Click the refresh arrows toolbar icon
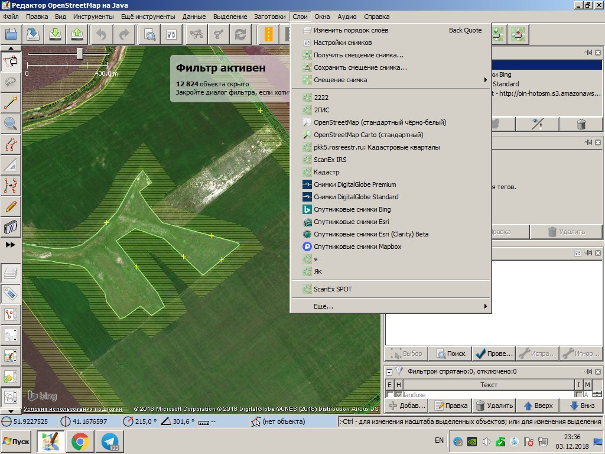605x454 pixels. [240, 34]
